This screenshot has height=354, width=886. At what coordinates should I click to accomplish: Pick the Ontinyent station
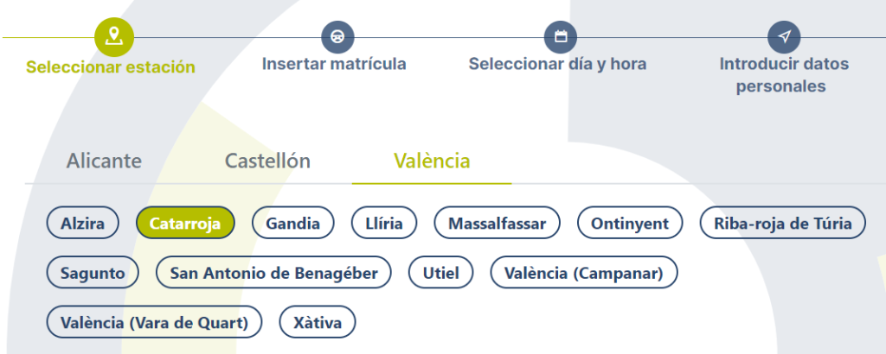click(630, 224)
